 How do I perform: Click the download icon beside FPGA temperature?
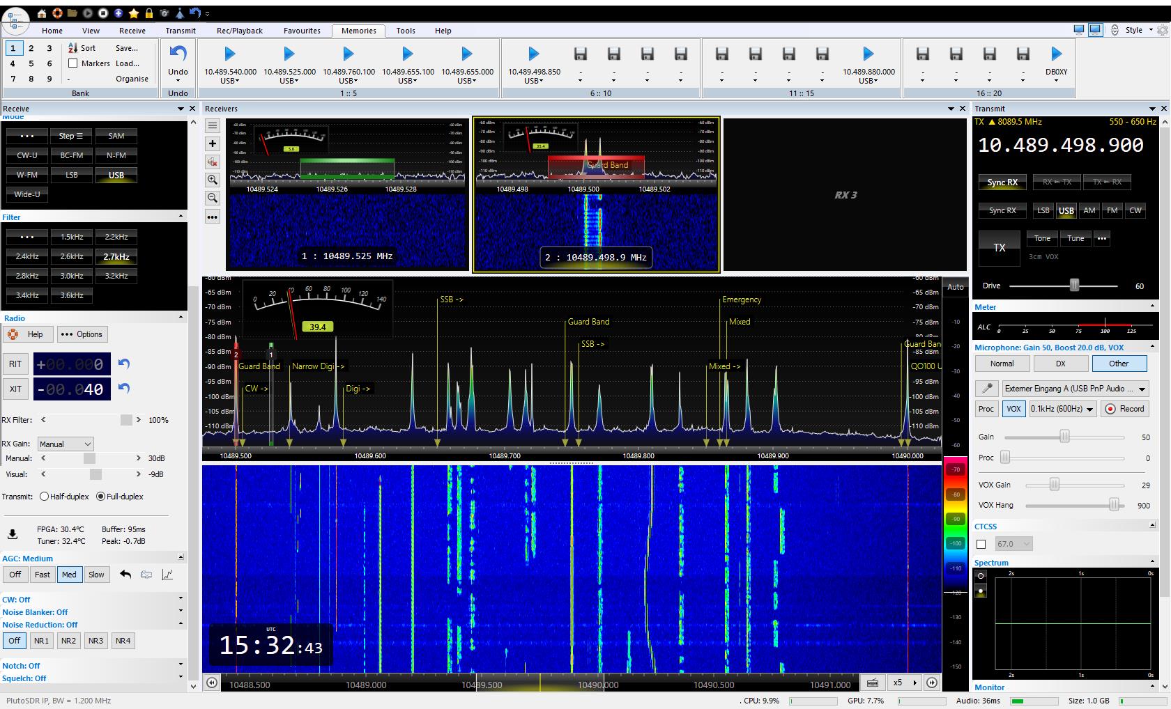pos(13,534)
